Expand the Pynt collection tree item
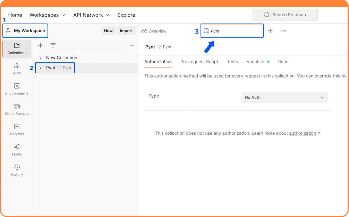The width and height of the screenshot is (349, 217). [40, 68]
